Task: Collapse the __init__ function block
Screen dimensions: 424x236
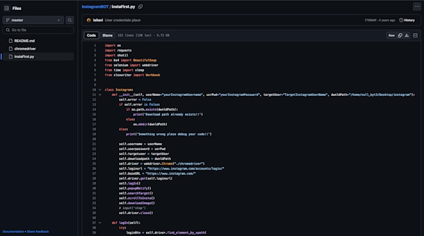Action: 100,95
